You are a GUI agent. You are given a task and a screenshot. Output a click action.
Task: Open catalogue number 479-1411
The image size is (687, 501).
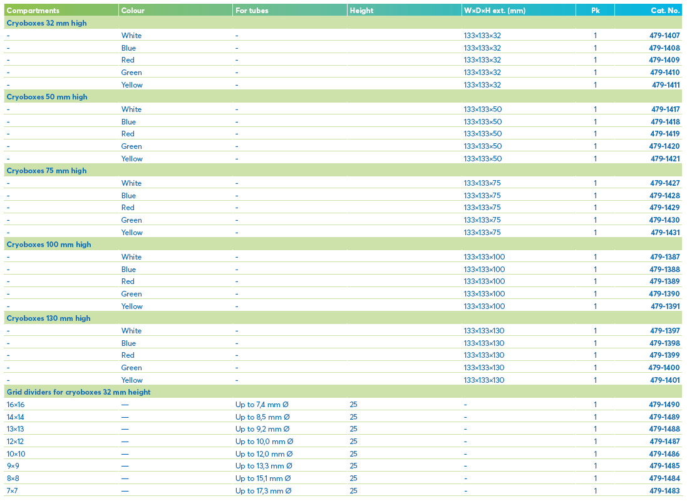click(666, 85)
